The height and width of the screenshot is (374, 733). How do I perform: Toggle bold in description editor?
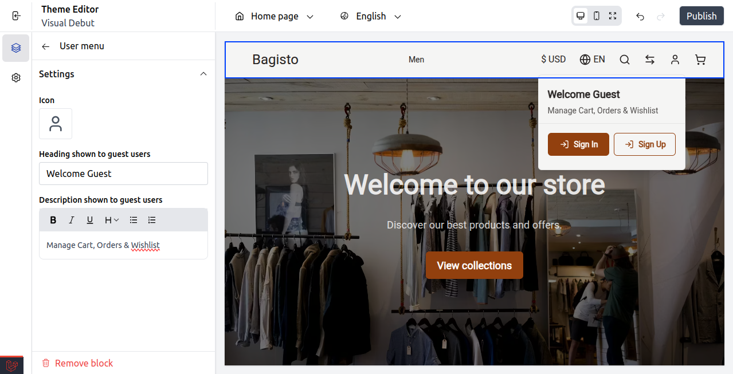pyautogui.click(x=53, y=220)
